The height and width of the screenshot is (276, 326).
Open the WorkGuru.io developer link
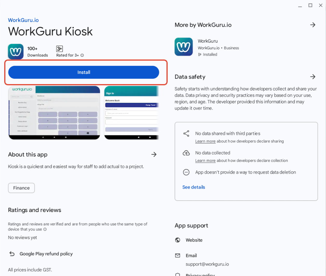coord(23,20)
